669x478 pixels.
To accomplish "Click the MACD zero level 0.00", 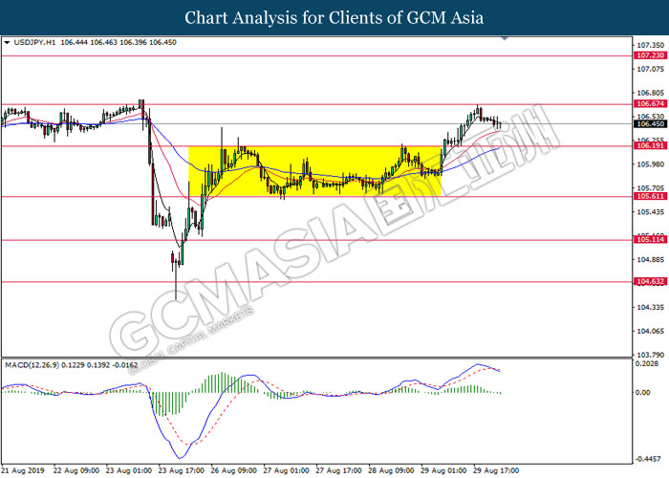I will point(643,392).
